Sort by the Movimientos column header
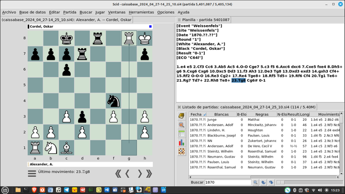345x194 pixels. point(325,115)
